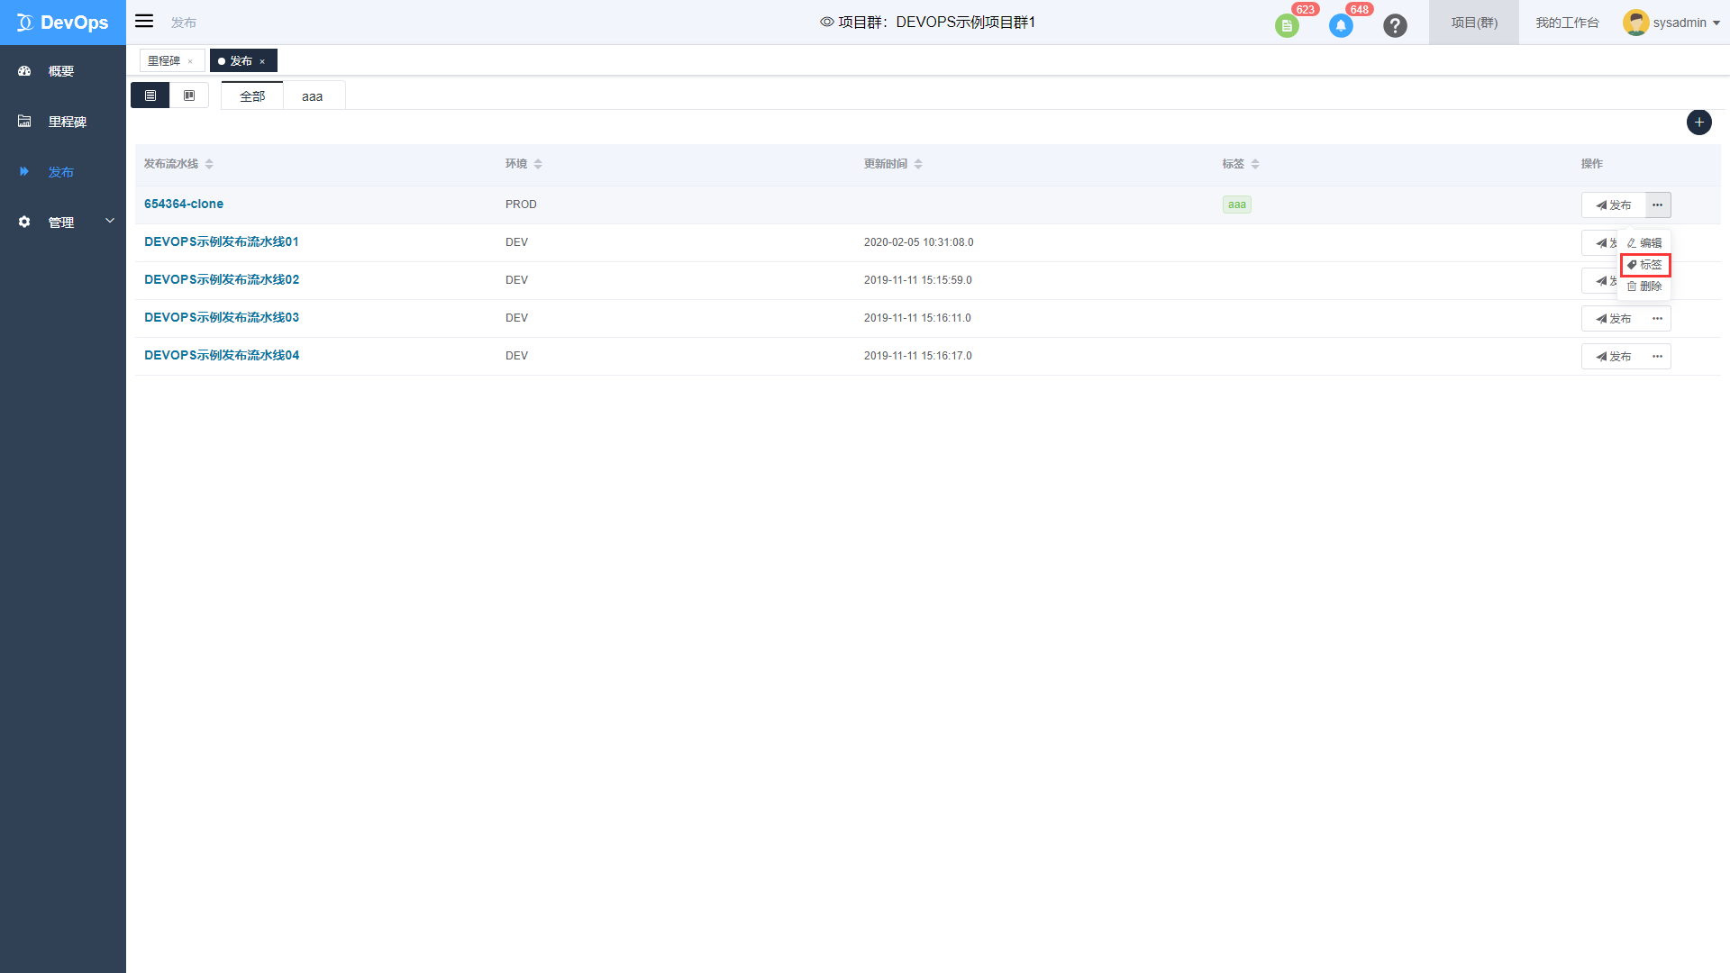This screenshot has width=1730, height=973.
Task: Open DEVOPS示例发布流水线01 link
Action: click(x=222, y=242)
